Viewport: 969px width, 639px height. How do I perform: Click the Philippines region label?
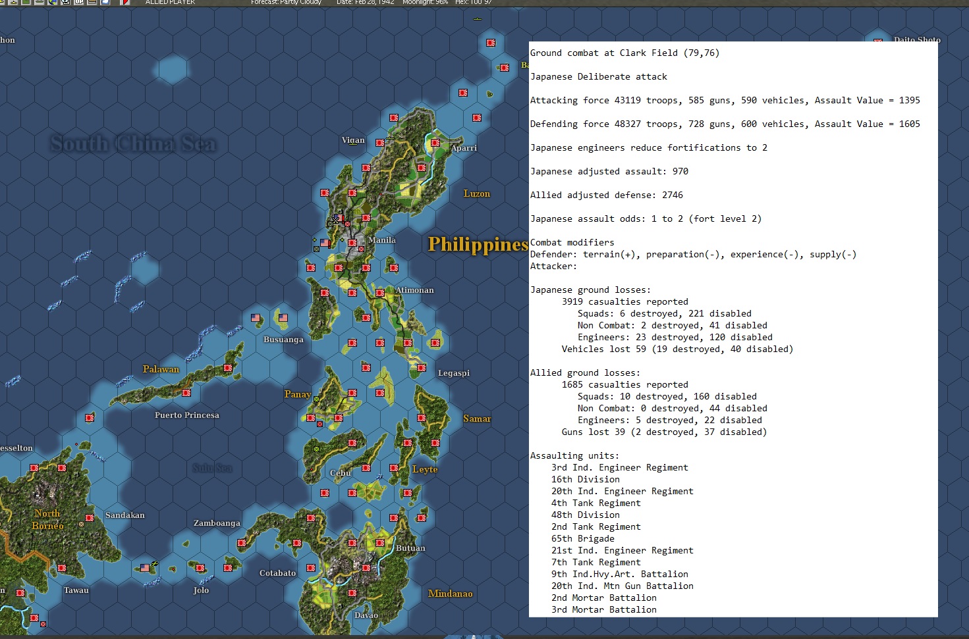tap(478, 244)
